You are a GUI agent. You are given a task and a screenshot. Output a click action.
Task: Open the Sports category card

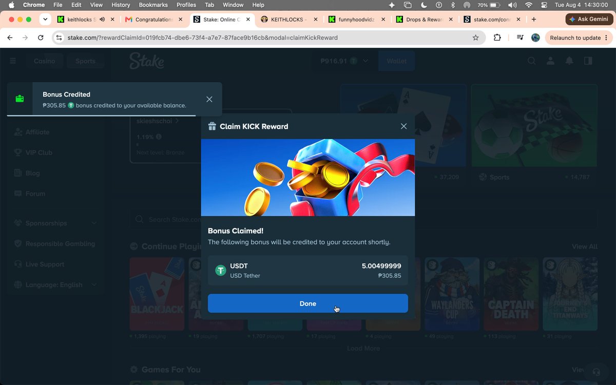[x=534, y=133]
